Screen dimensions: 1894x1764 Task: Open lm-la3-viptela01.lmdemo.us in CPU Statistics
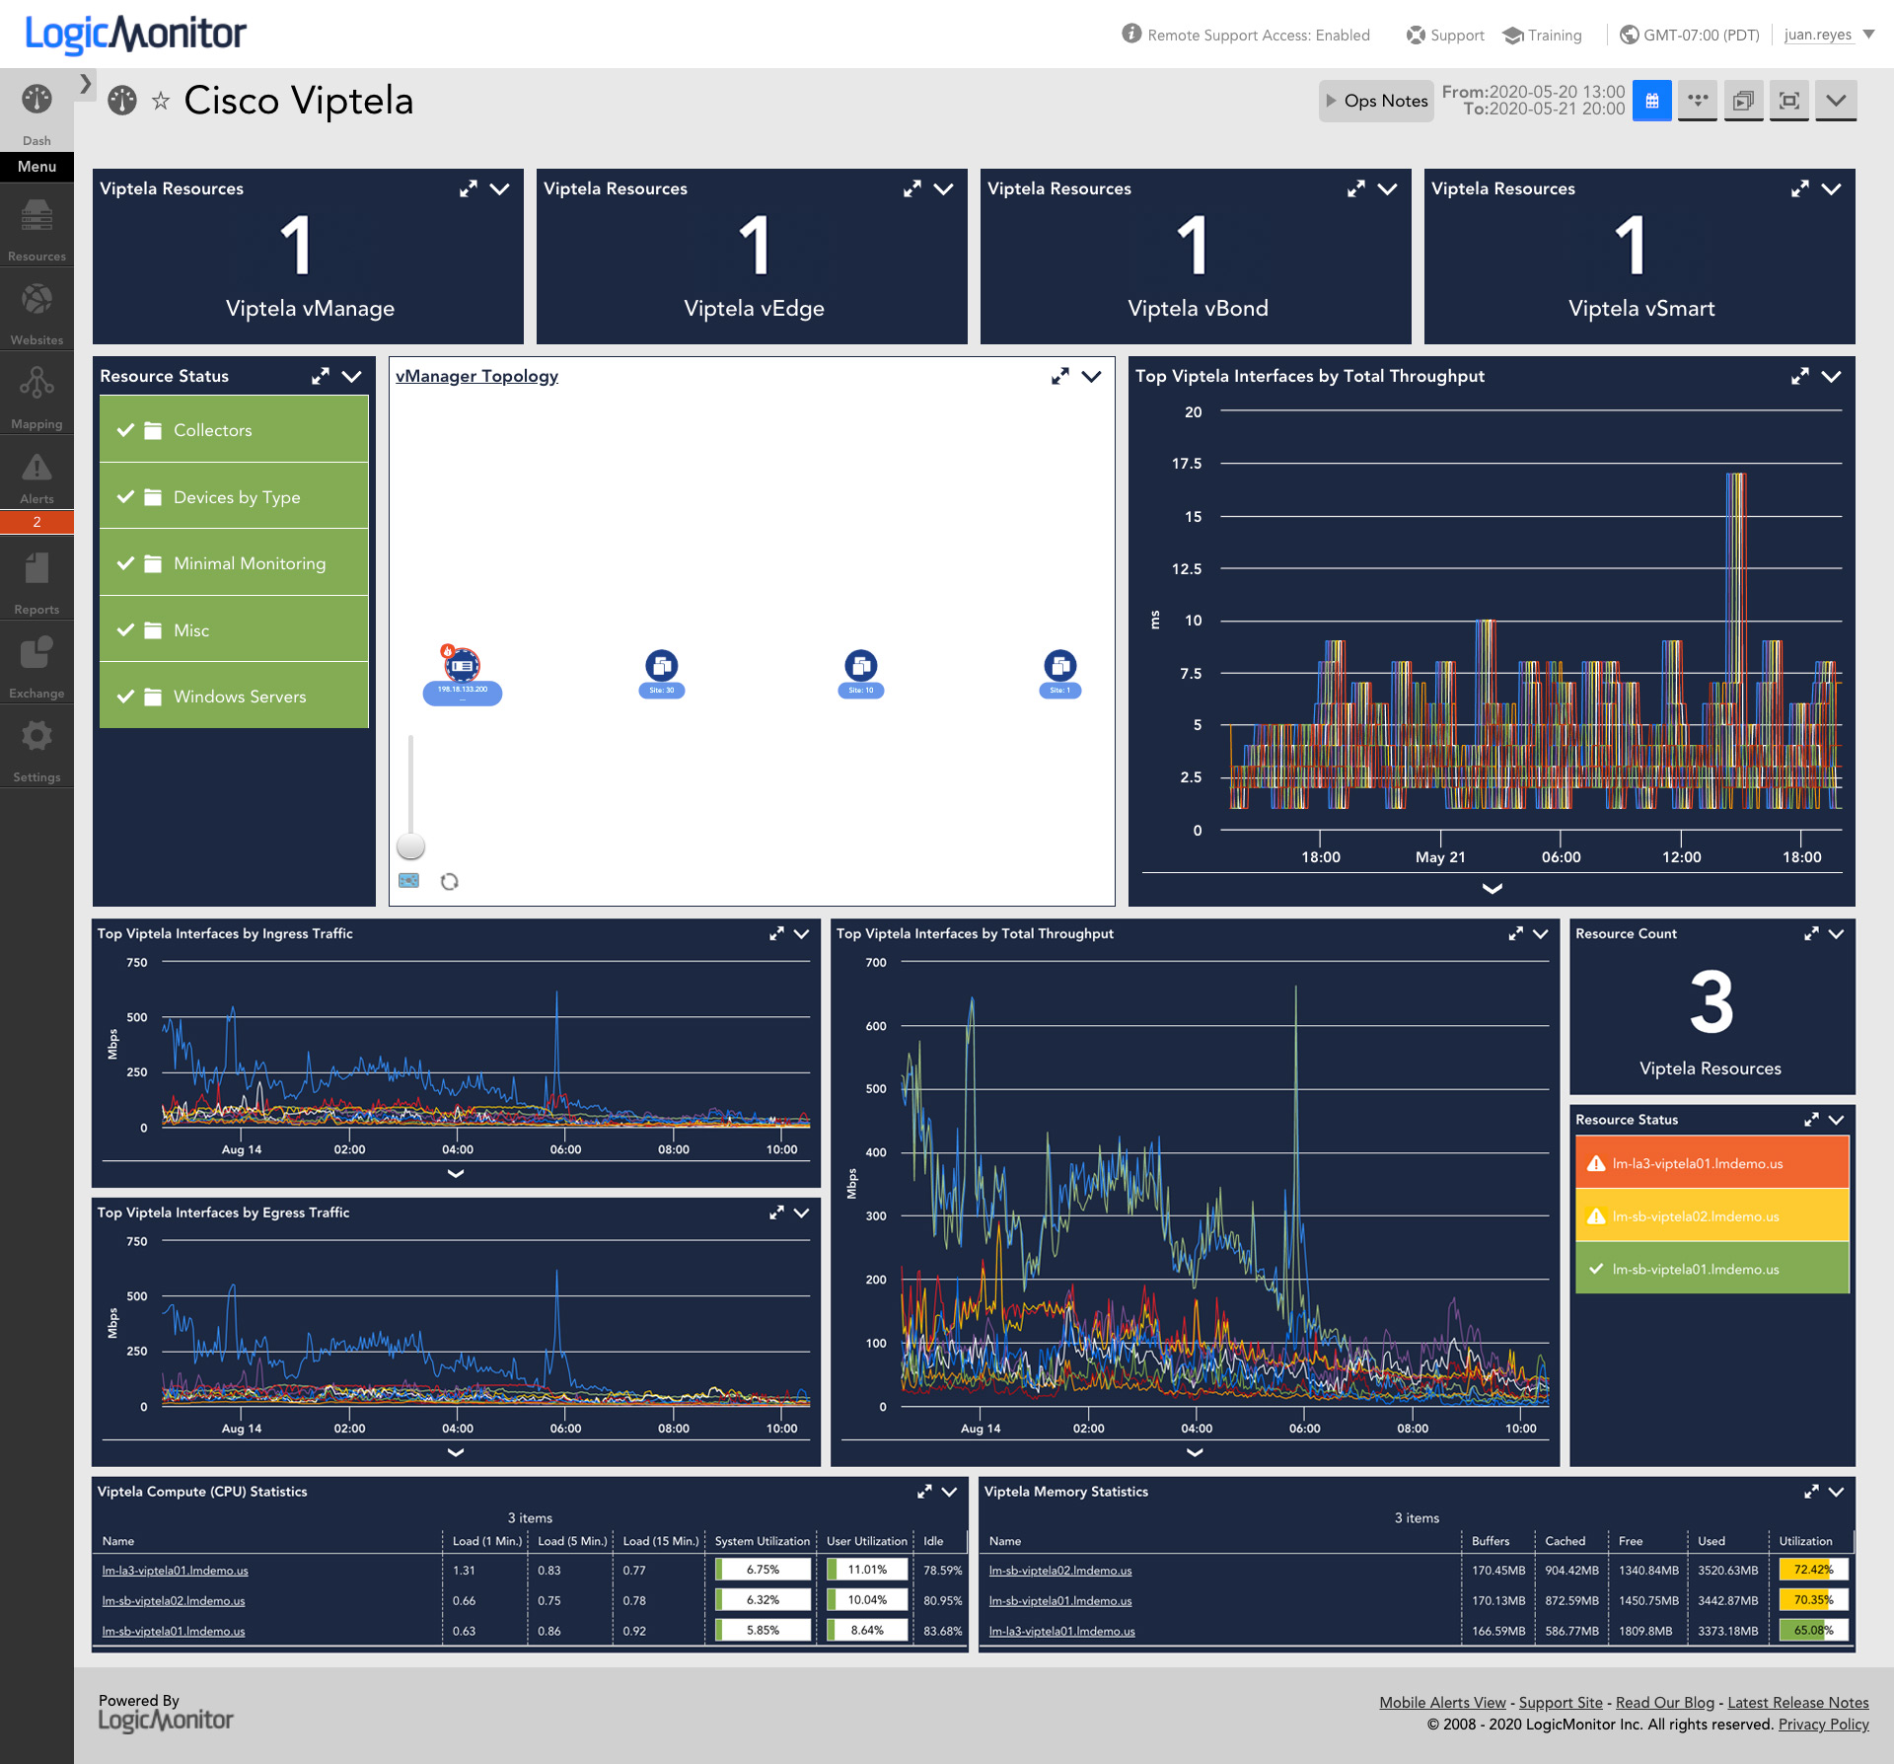click(176, 1570)
